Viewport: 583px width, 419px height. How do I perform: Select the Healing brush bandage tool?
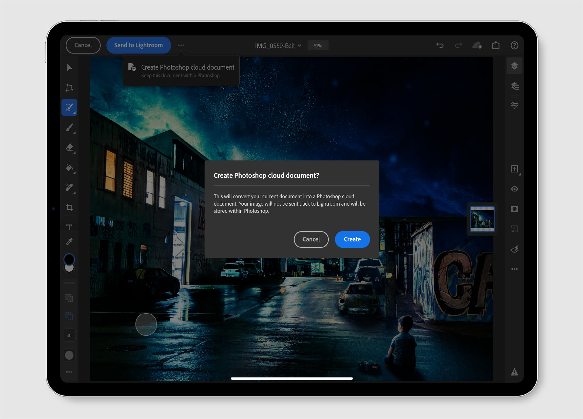coord(69,188)
